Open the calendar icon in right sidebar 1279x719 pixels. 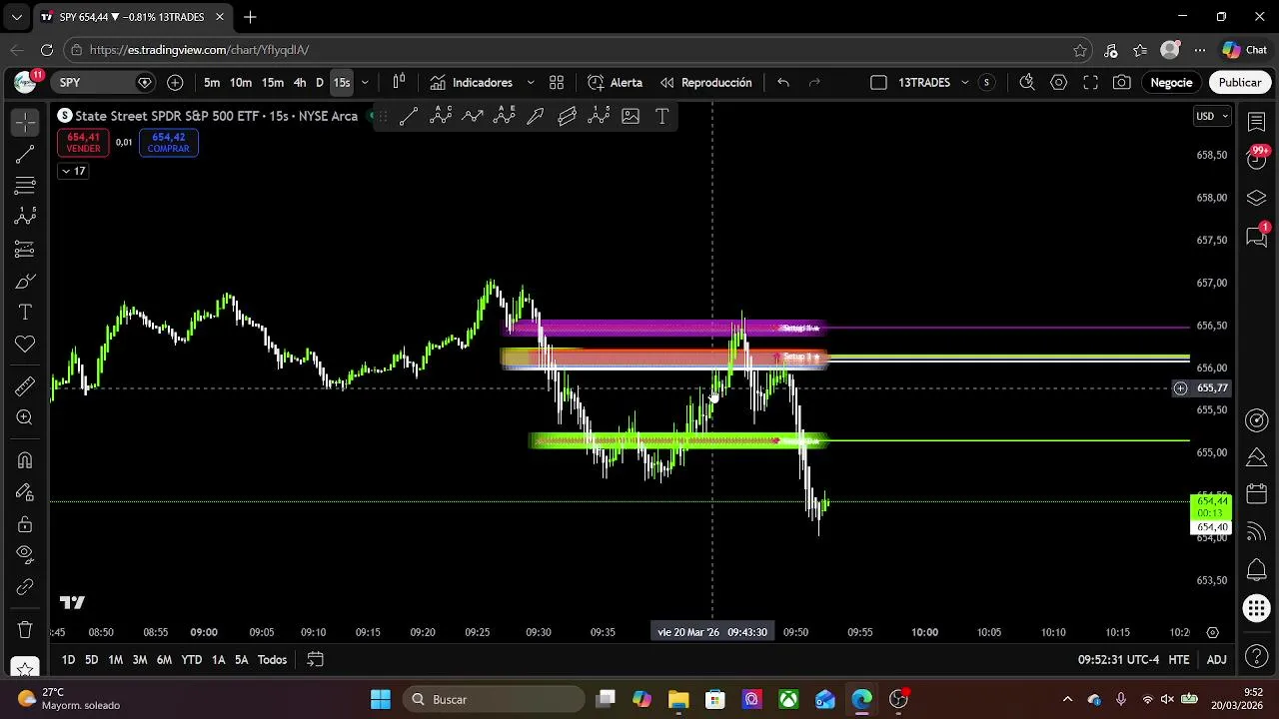coord(1257,494)
